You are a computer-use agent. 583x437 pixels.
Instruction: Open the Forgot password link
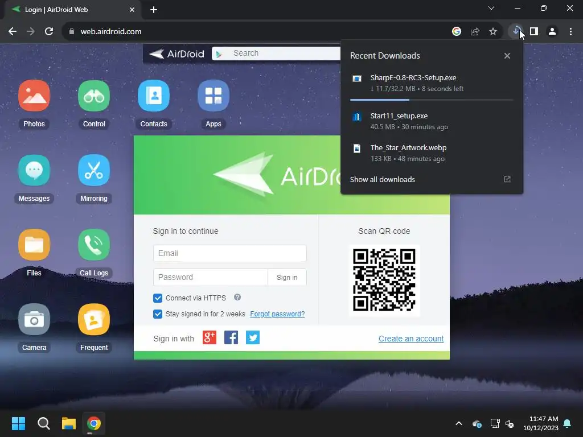(277, 314)
